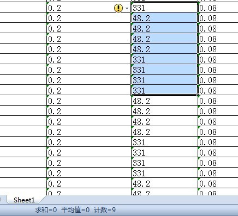Select the first unhighlighted 331 cell below the selection
The height and width of the screenshot is (216, 238).
pos(164,141)
